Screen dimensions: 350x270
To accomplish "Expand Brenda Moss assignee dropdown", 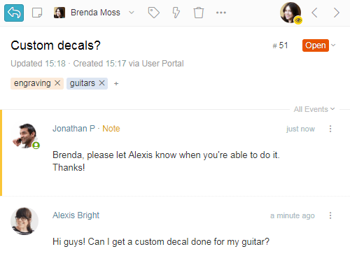I will click(132, 13).
